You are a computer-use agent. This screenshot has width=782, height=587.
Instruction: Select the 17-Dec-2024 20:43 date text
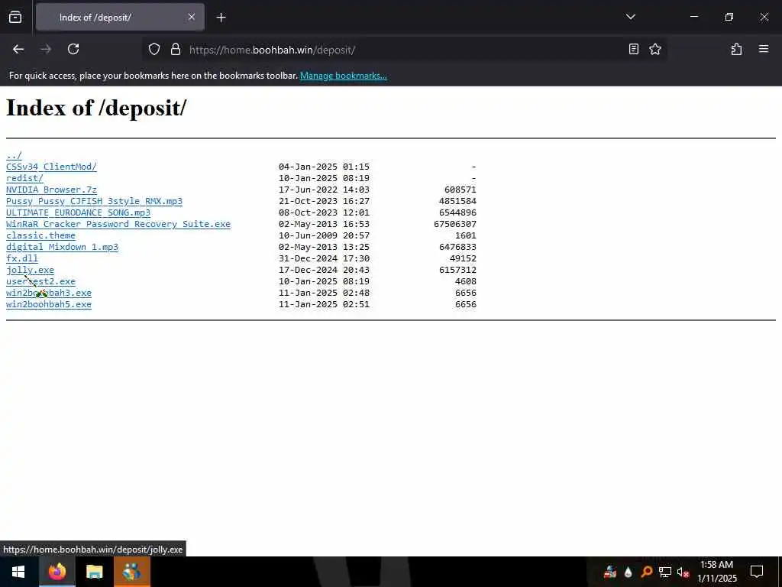click(x=324, y=270)
